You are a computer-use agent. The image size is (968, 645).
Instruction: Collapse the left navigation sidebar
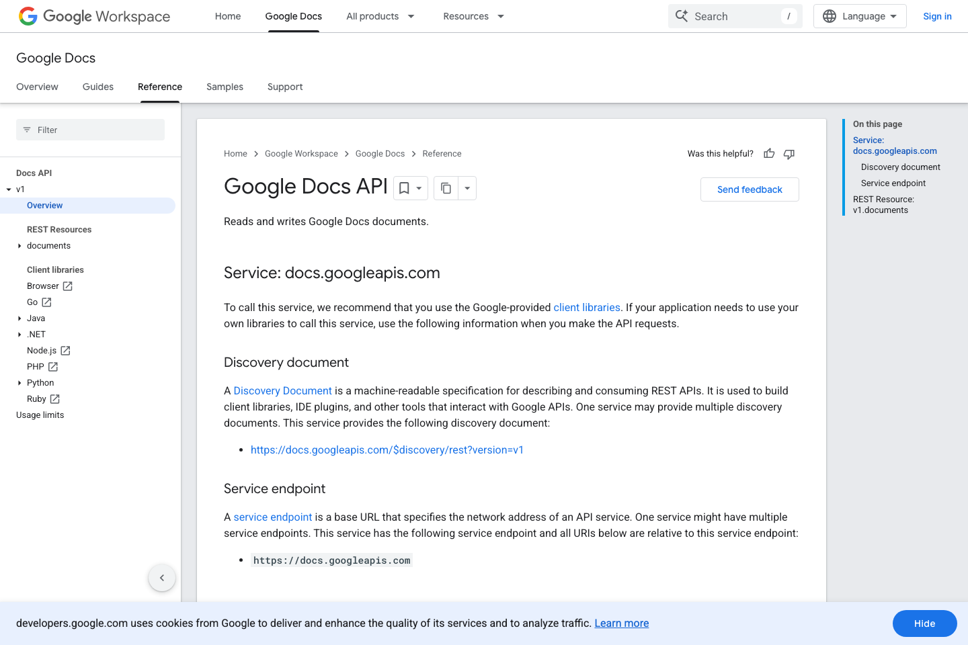(161, 577)
